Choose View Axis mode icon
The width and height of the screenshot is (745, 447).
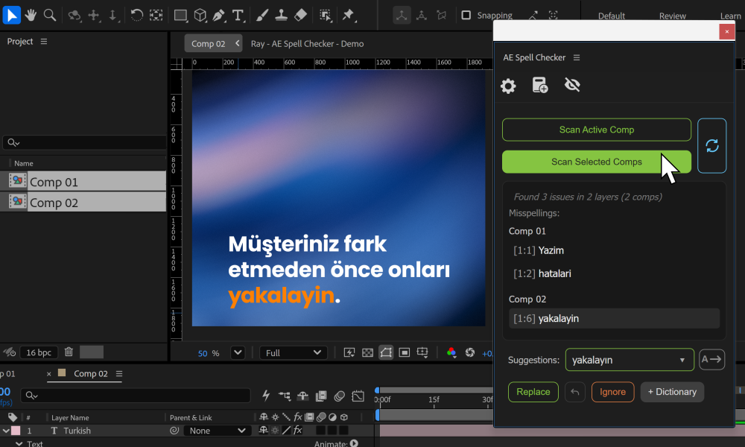point(441,16)
